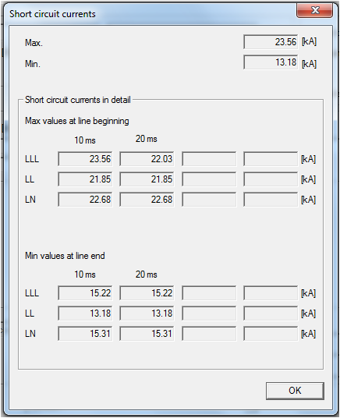Viewport: 340px width, 418px height.
Task: Click the empty third field in min LL row
Action: pyautogui.click(x=209, y=313)
